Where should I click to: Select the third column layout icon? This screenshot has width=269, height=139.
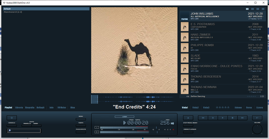pyautogui.click(x=258, y=9)
